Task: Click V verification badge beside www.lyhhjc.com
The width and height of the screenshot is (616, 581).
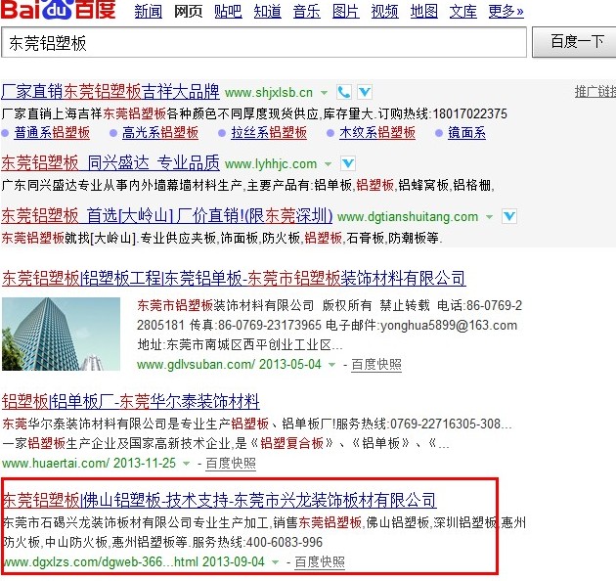Action: pyautogui.click(x=347, y=163)
